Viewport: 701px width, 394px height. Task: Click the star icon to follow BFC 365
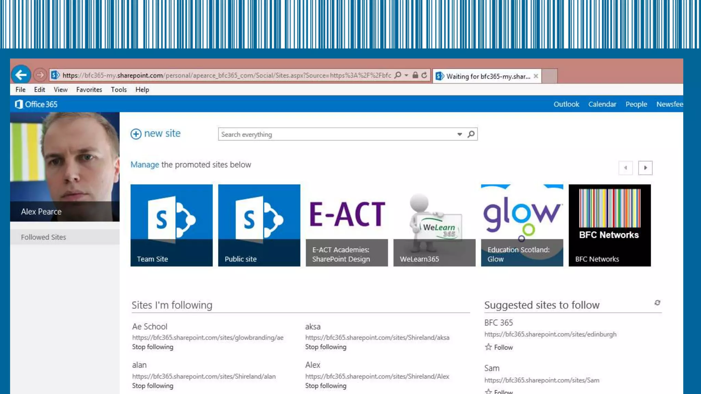[488, 347]
